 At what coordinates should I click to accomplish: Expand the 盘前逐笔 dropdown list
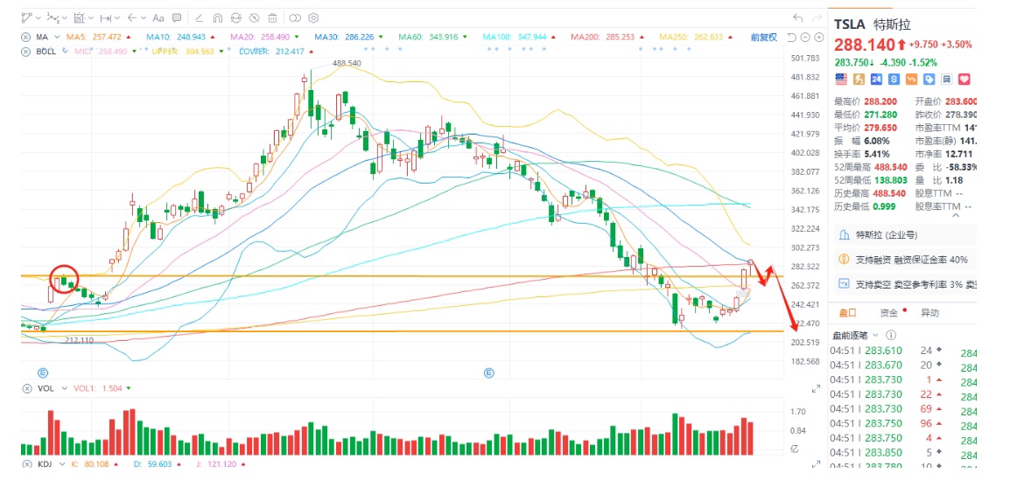coord(875,335)
